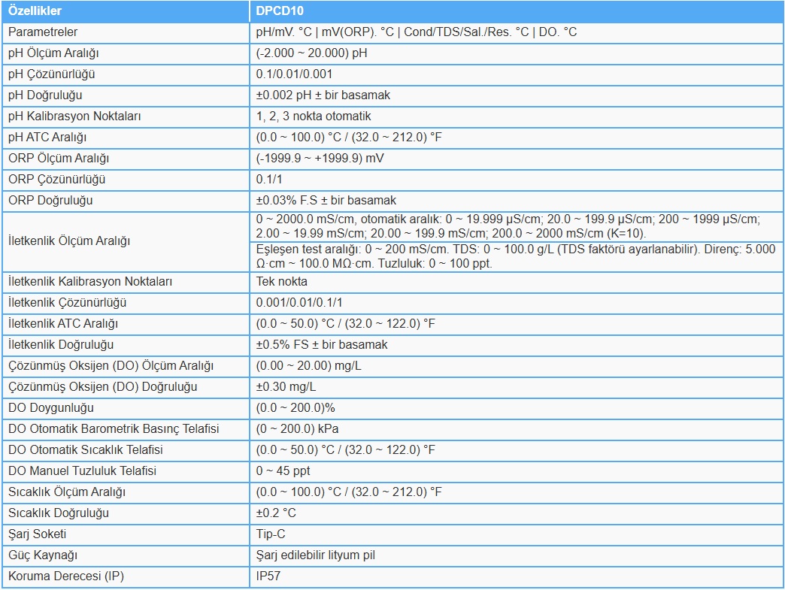Click the '0.001/0.01/0.1/1' value
The image size is (785, 590).
point(299,302)
